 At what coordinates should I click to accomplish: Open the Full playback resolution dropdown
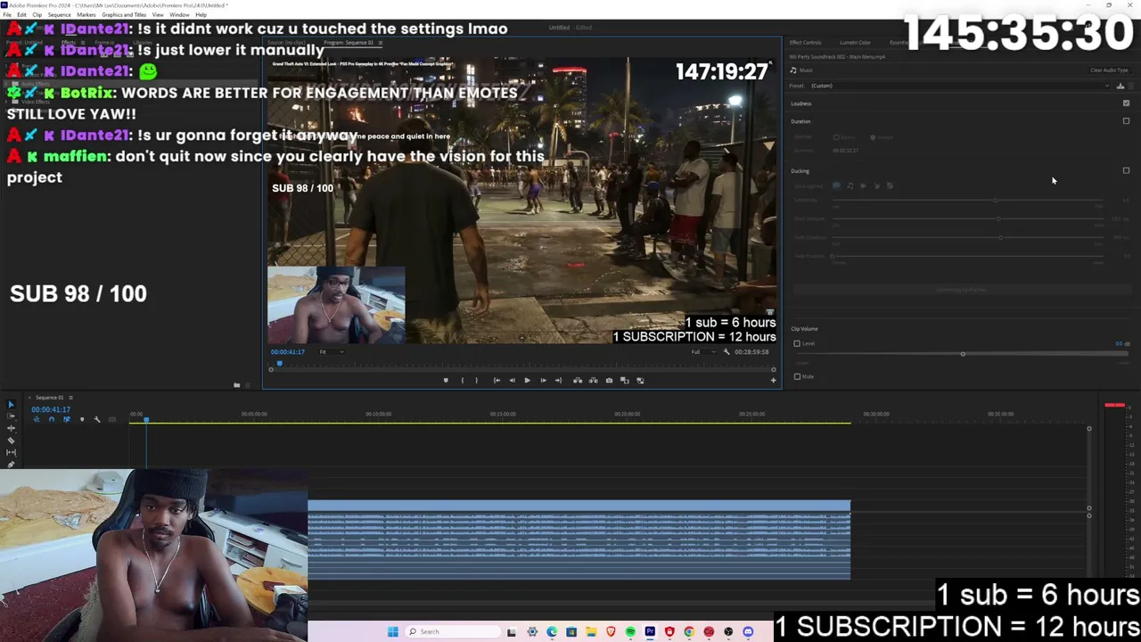702,352
